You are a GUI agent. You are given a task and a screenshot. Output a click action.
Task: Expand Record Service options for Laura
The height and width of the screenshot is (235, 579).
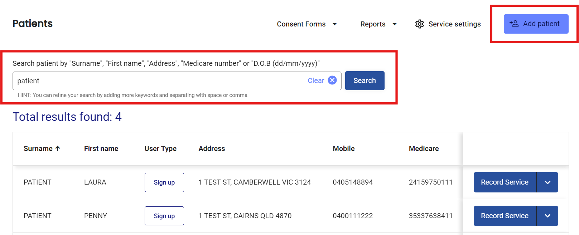547,182
